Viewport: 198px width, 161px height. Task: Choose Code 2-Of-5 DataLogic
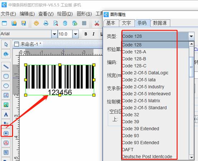155,73
